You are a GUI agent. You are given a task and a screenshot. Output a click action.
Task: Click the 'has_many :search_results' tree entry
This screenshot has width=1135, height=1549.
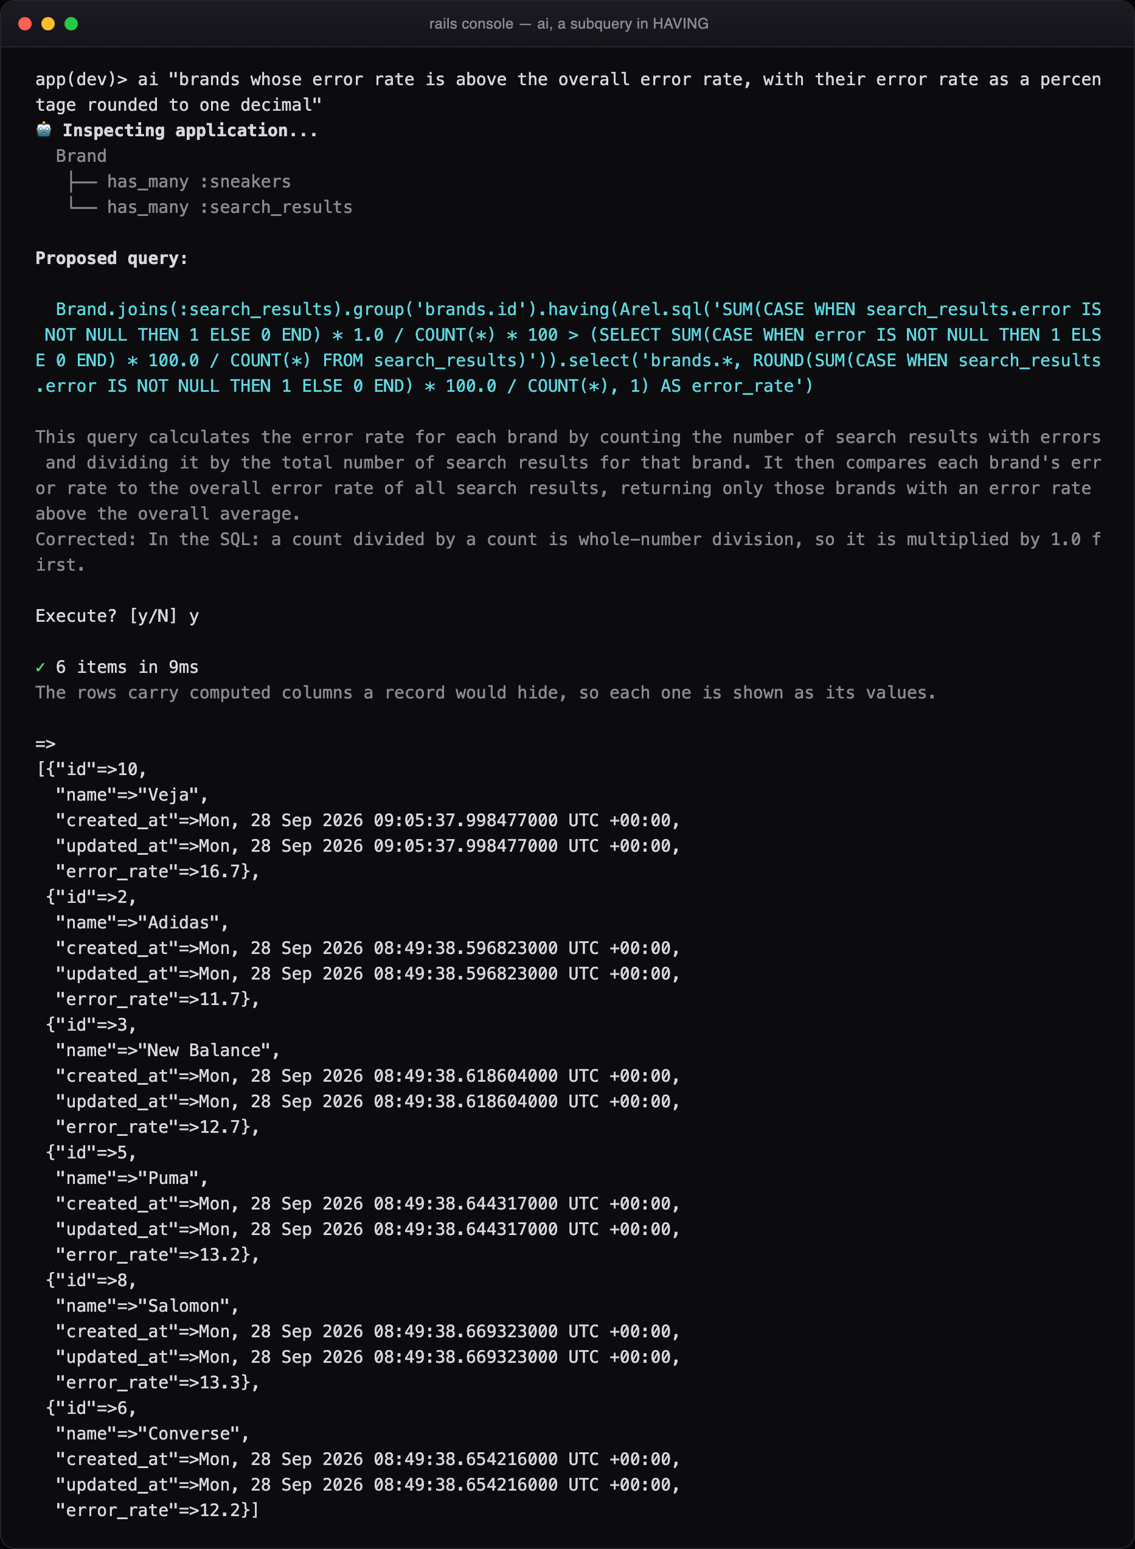pyautogui.click(x=229, y=207)
